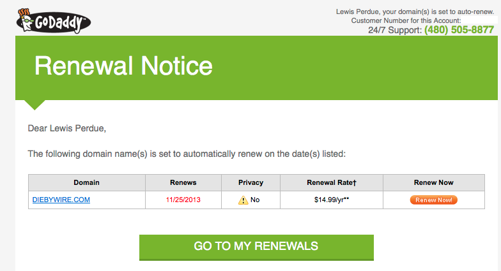Click the $14.99/yr renewal rate cell
Viewport: 501px width, 271px height.
332,200
